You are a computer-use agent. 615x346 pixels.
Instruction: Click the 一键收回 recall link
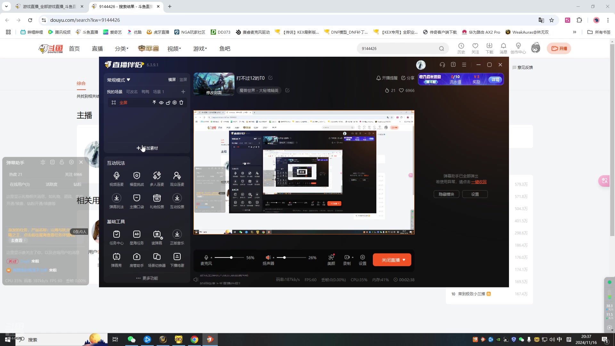[x=479, y=182]
